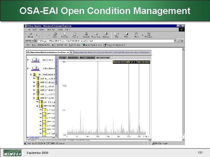
Task: Open the Edit menu
Action: pyautogui.click(x=35, y=29)
